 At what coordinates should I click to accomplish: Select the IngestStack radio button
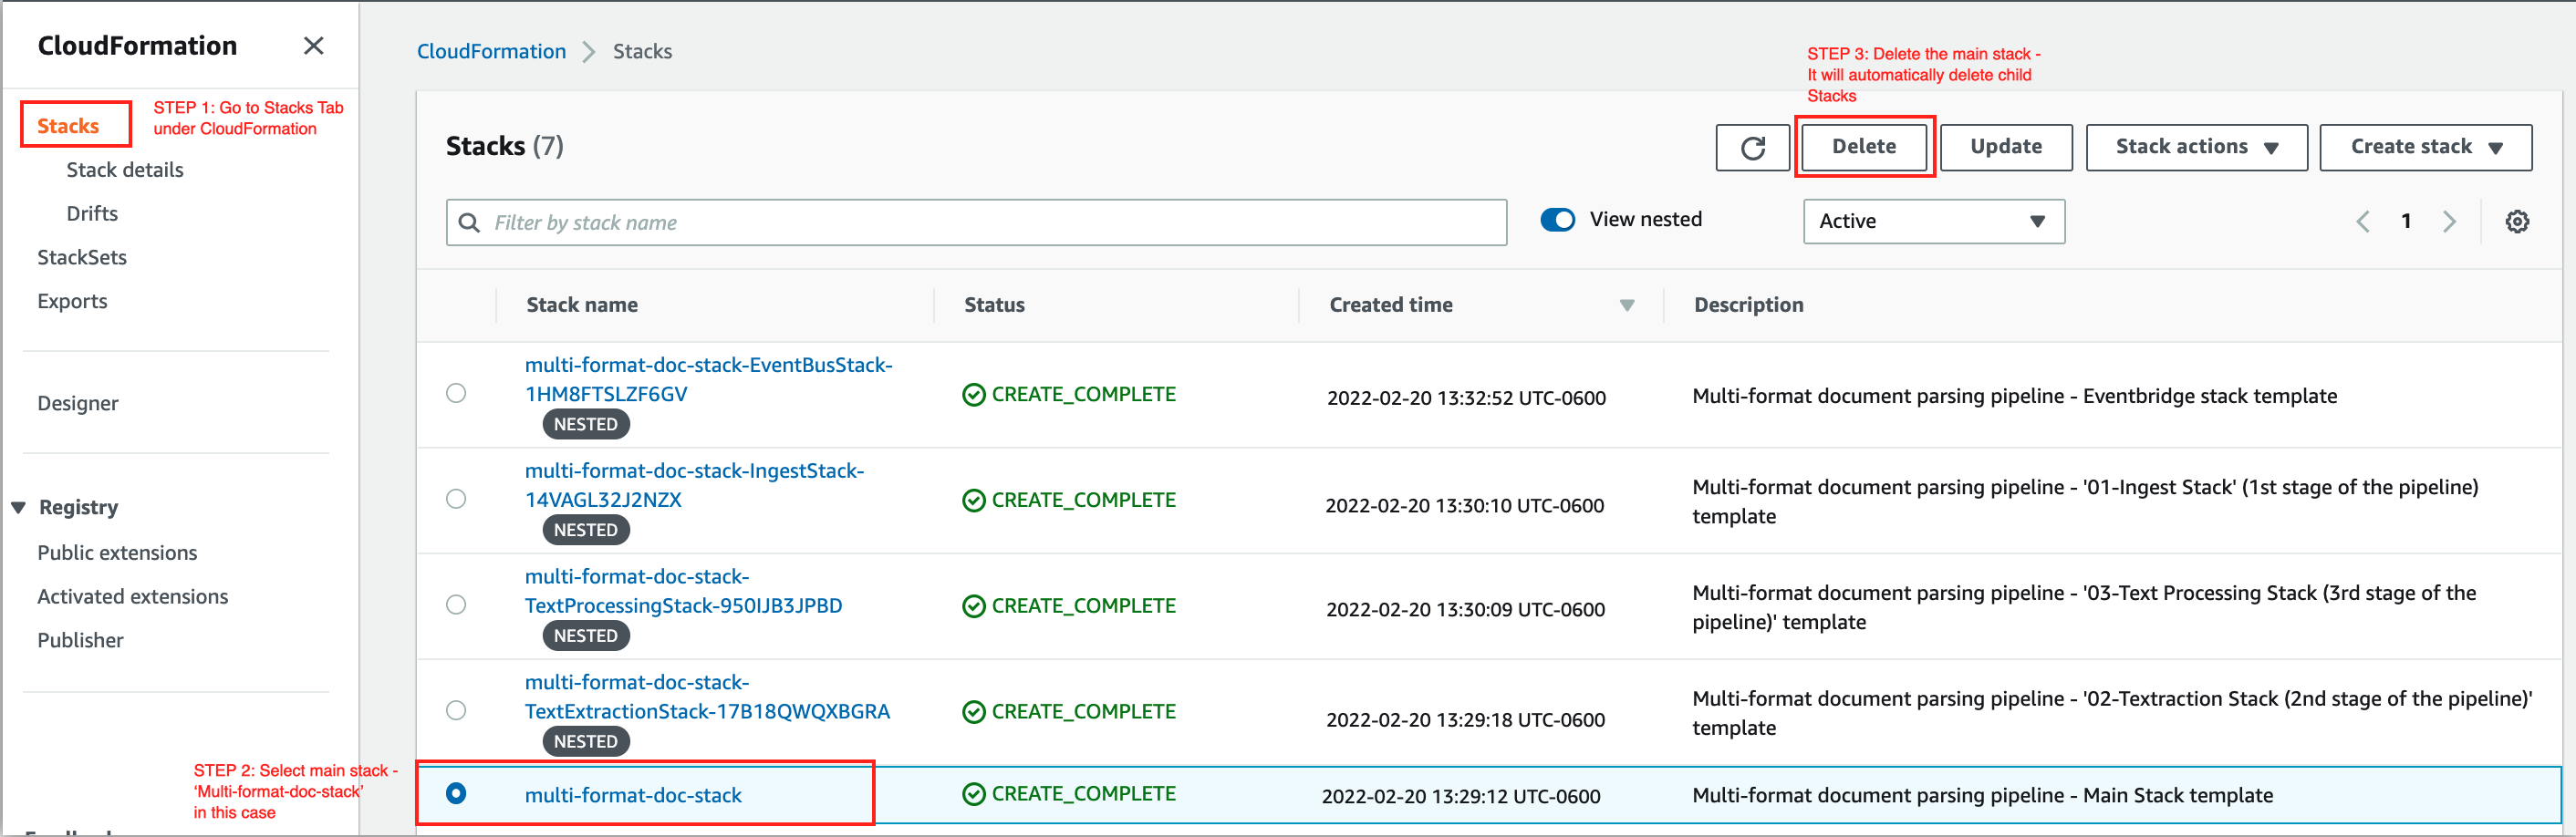point(456,499)
